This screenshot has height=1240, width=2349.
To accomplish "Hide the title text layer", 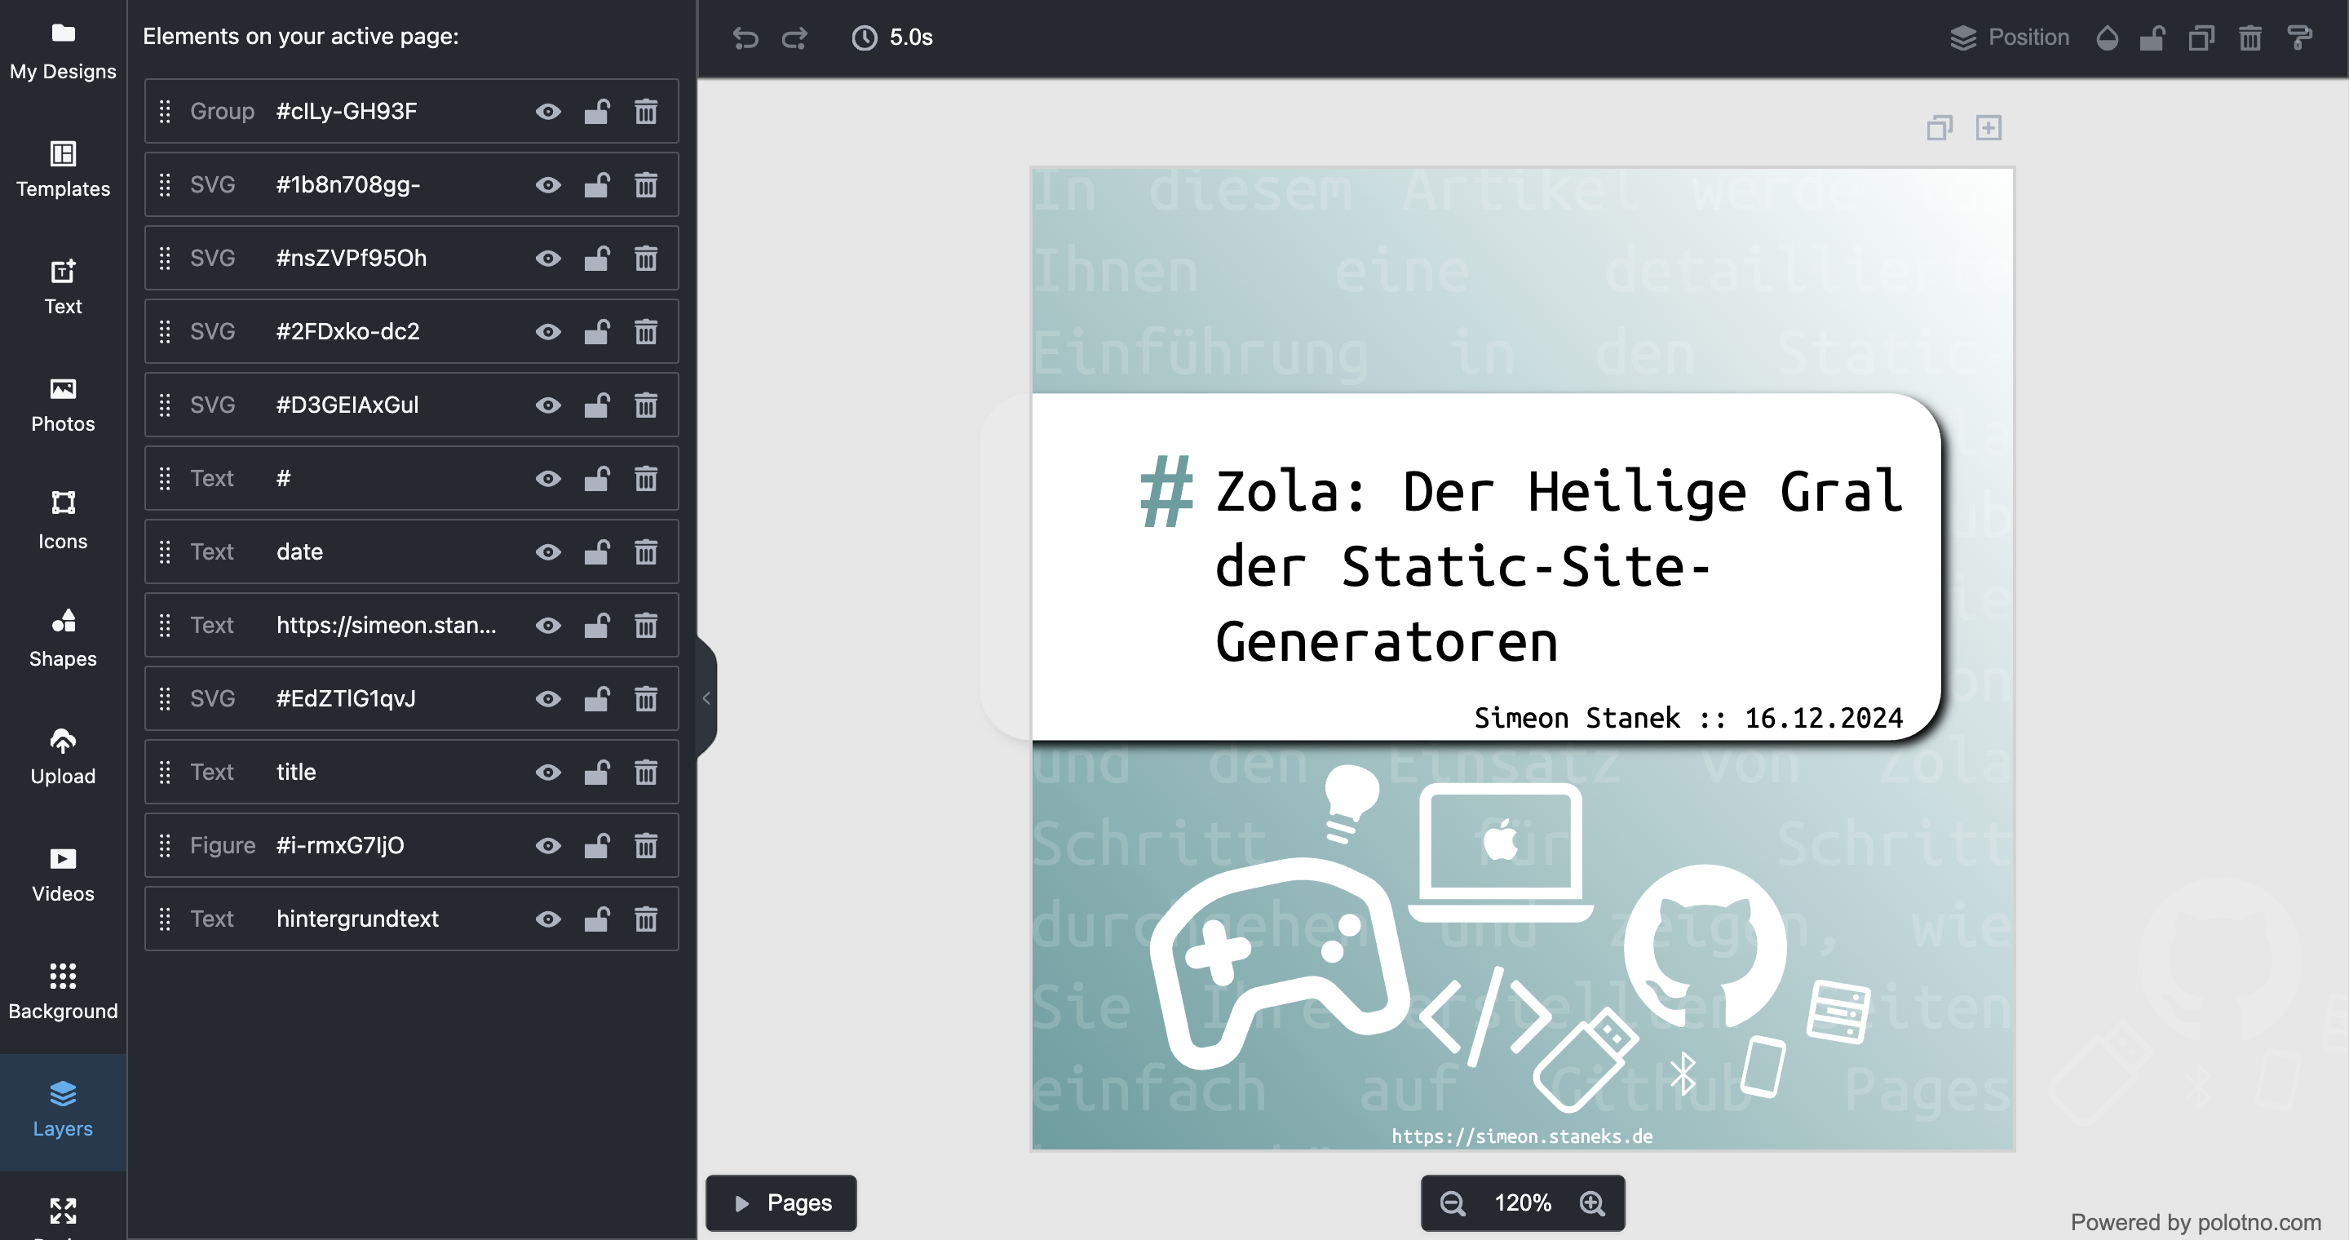I will [x=548, y=773].
